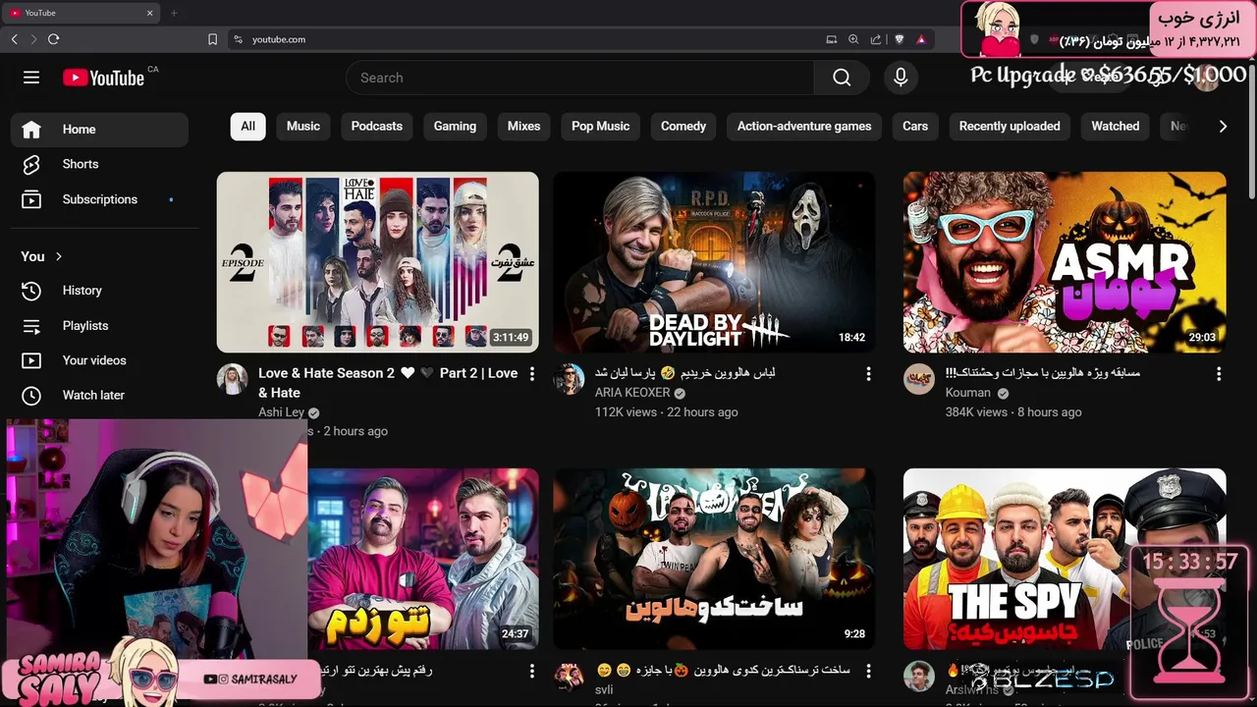Open the YouTube hamburger guide menu
Screen dimensions: 1257x707
tap(31, 78)
